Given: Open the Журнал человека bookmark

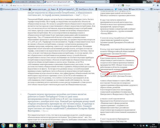Looking at the screenshot, I should click(105, 9).
